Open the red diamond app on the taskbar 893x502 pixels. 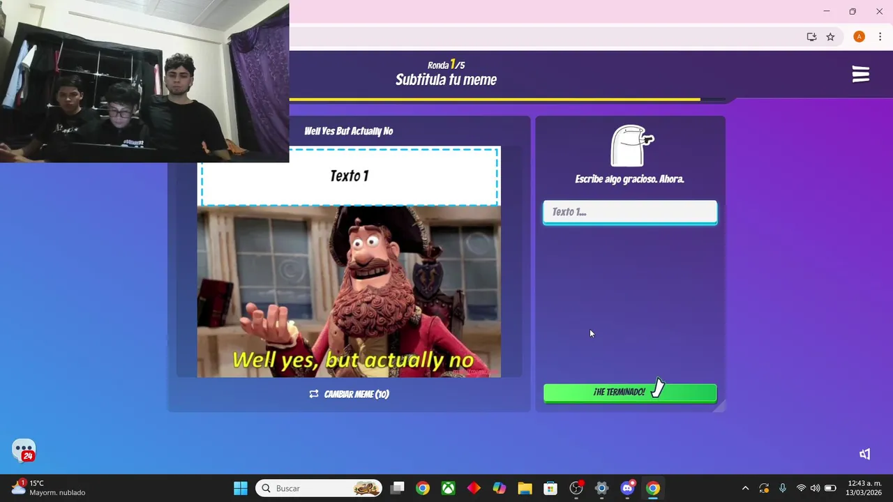pyautogui.click(x=474, y=488)
